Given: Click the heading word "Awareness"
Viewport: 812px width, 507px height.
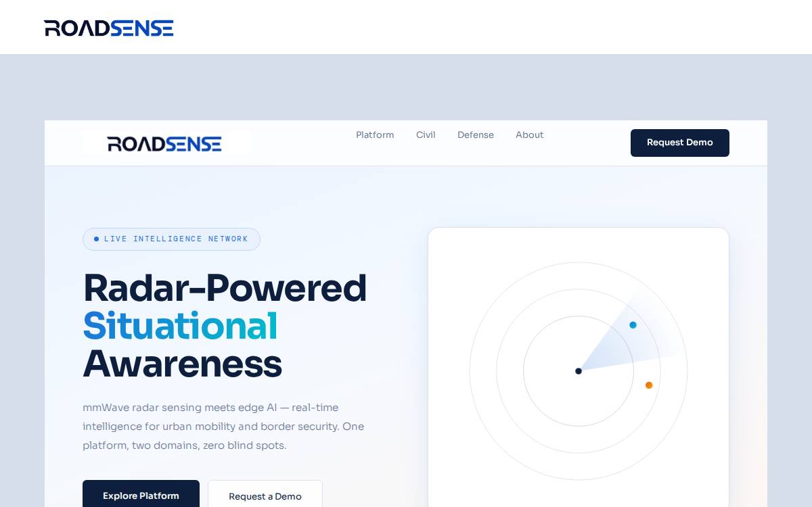Looking at the screenshot, I should (x=182, y=364).
